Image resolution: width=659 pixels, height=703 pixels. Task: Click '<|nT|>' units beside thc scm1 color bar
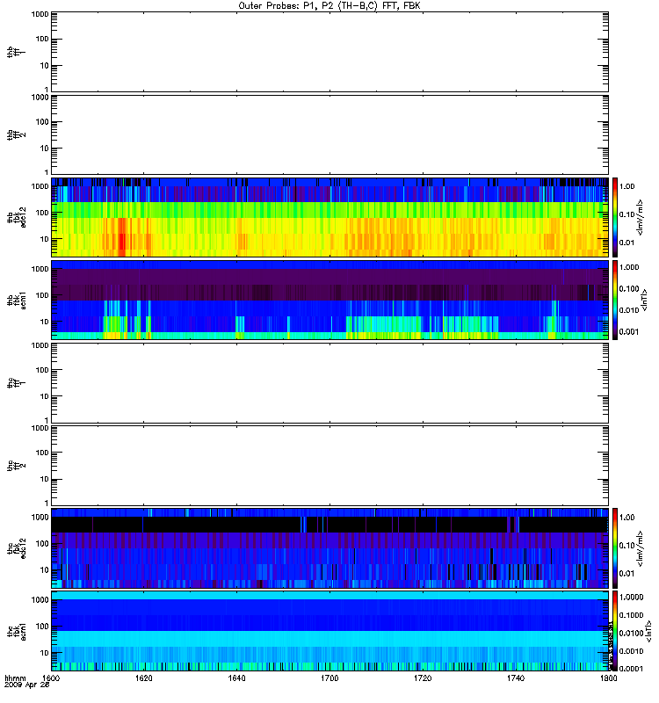pos(648,631)
